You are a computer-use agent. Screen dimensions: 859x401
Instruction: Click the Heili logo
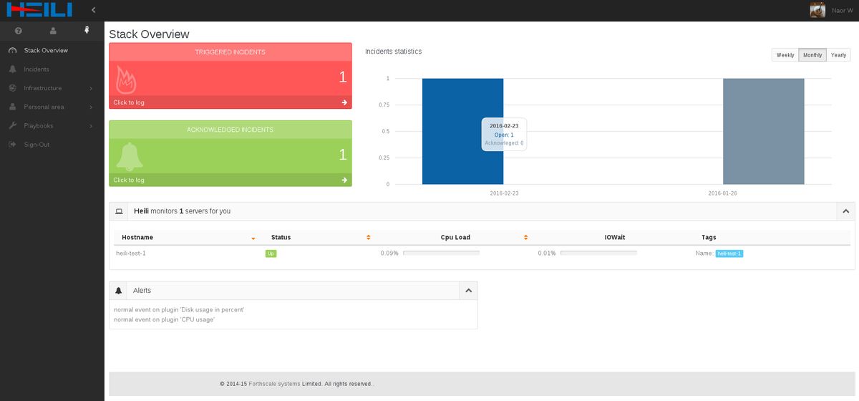click(x=40, y=10)
